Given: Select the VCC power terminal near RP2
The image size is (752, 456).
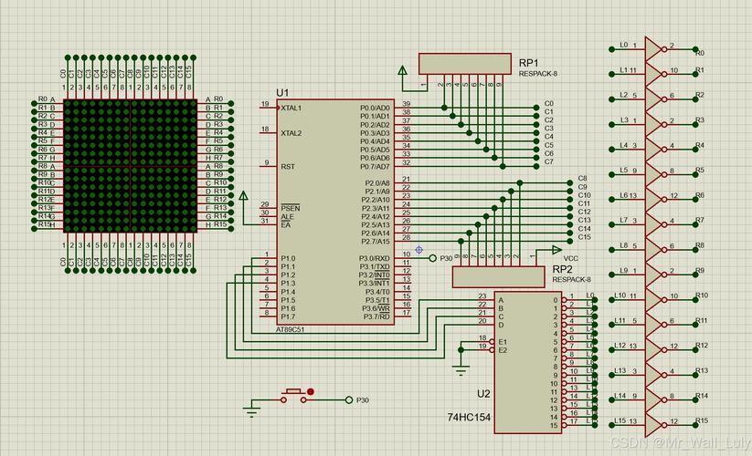Looking at the screenshot, I should coord(556,250).
